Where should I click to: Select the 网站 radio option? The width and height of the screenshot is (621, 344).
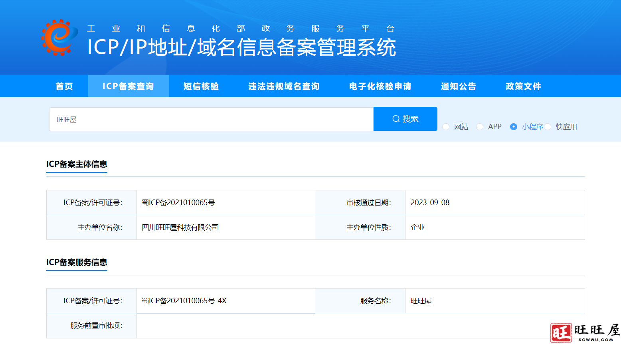point(445,127)
